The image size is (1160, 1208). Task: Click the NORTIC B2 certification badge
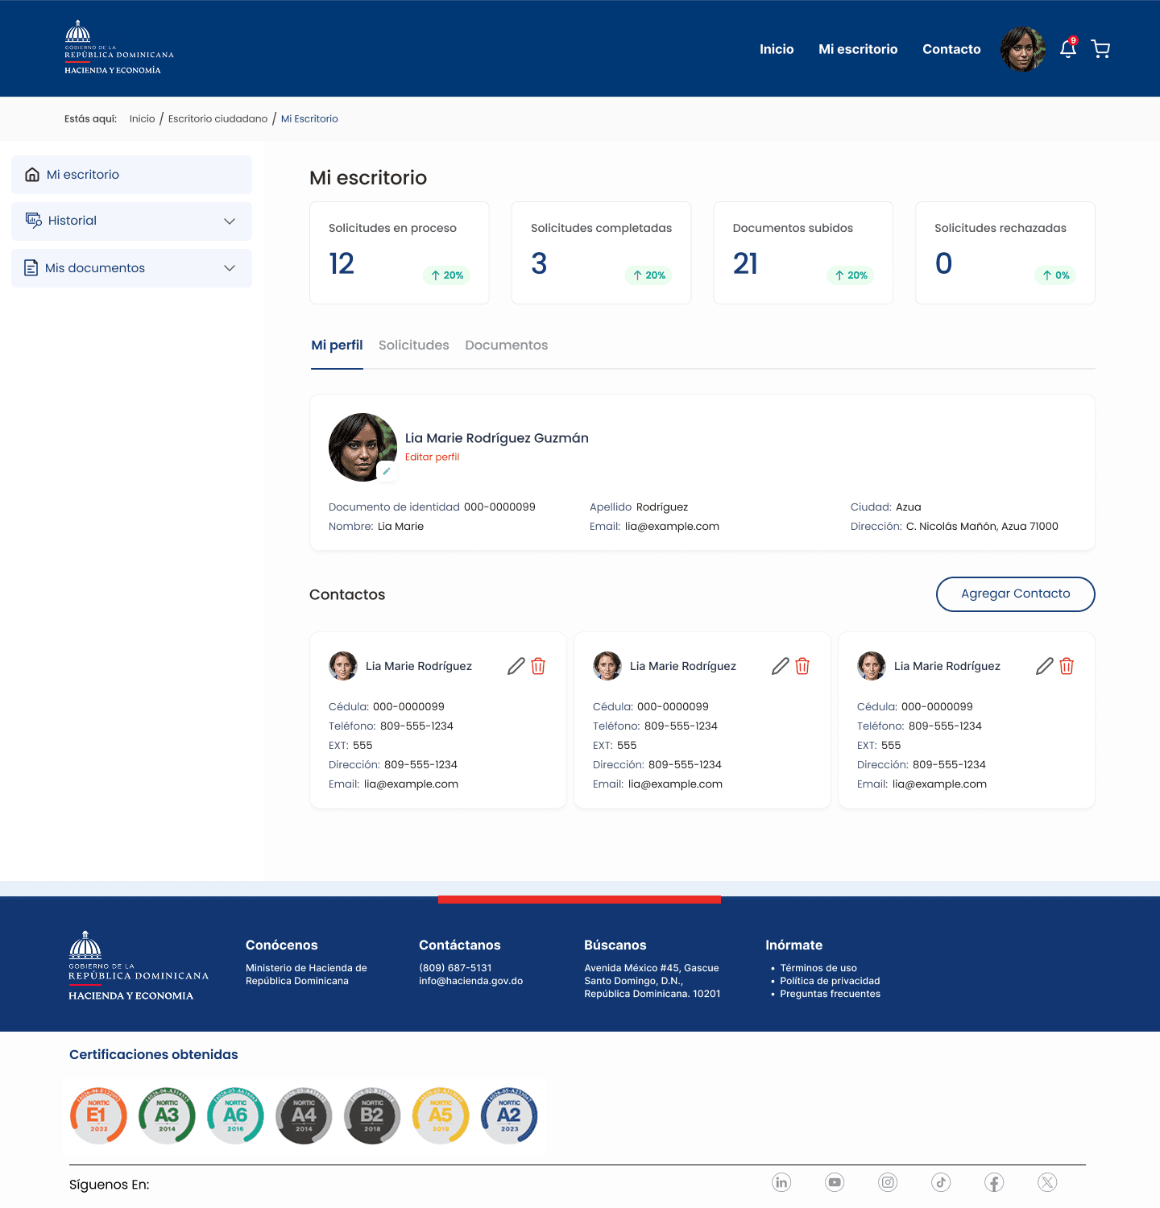(x=372, y=1115)
